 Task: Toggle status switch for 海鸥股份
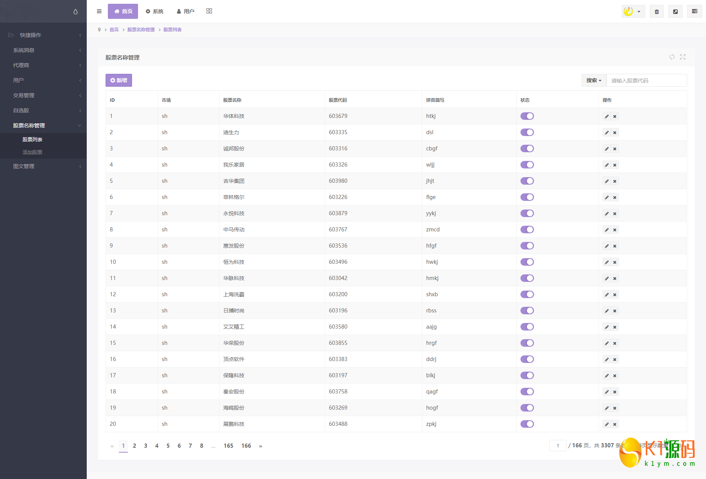point(527,408)
